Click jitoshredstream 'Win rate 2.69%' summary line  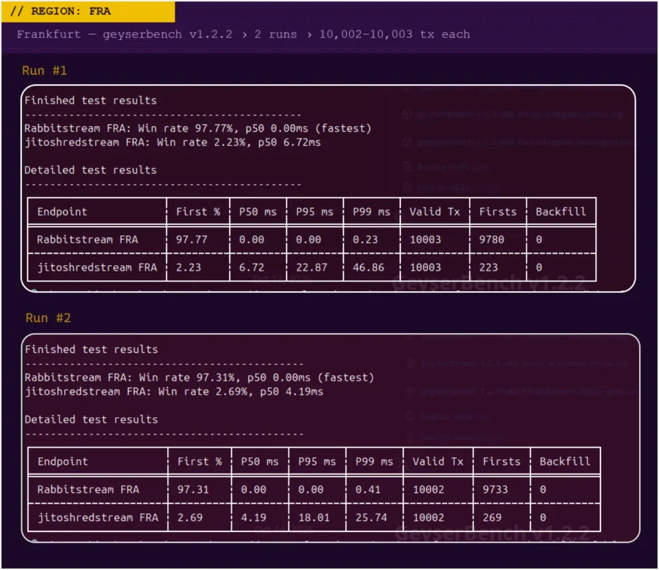tap(174, 392)
